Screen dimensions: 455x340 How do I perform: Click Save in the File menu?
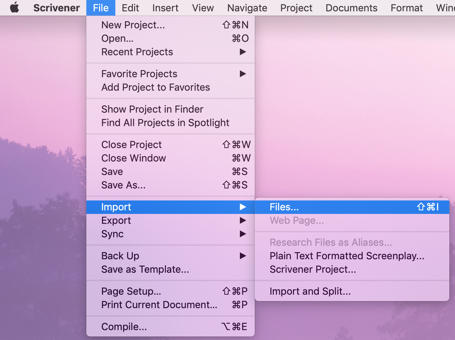(171, 171)
